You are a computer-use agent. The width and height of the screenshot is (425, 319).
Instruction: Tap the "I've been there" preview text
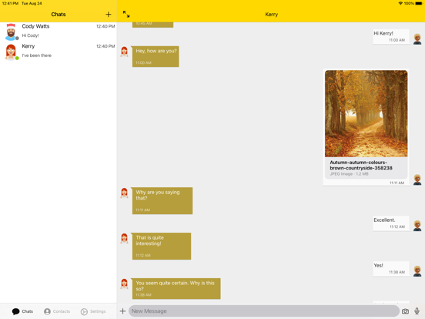coord(37,55)
